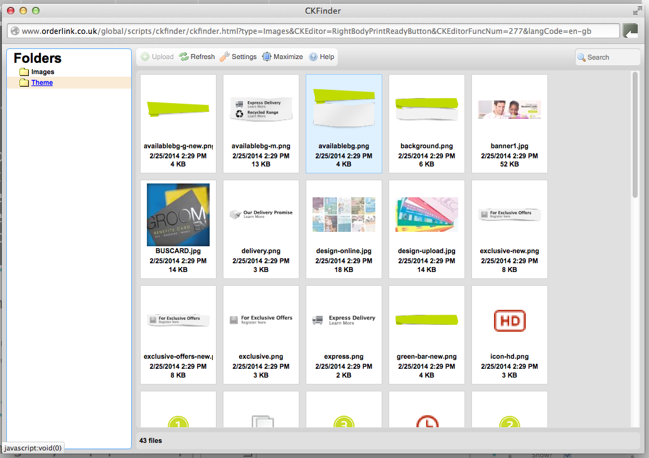Select the exclusive.png thumbnail
The height and width of the screenshot is (458, 649).
click(260, 320)
